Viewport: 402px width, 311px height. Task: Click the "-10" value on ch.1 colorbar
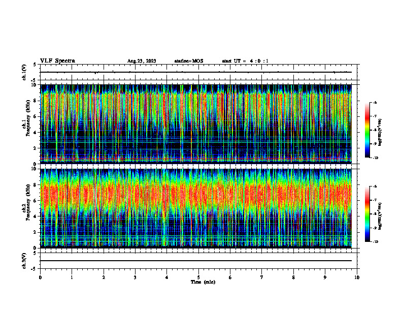[x=376, y=158]
